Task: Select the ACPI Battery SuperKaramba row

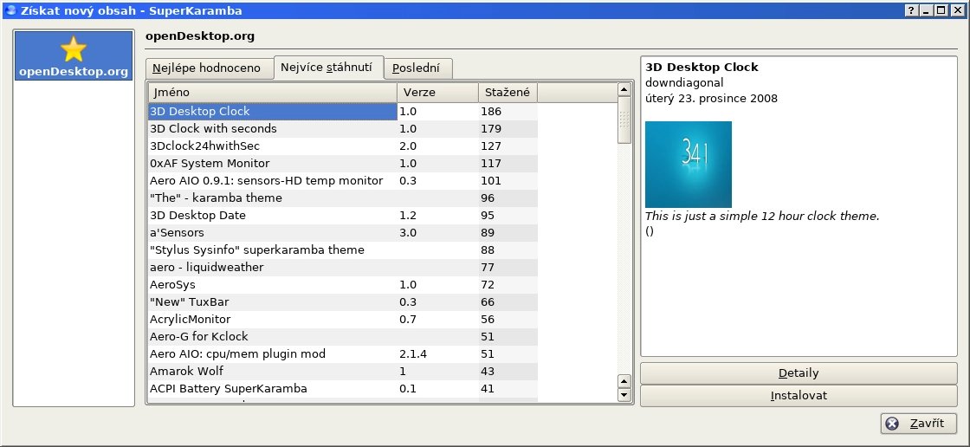Action: coord(343,389)
